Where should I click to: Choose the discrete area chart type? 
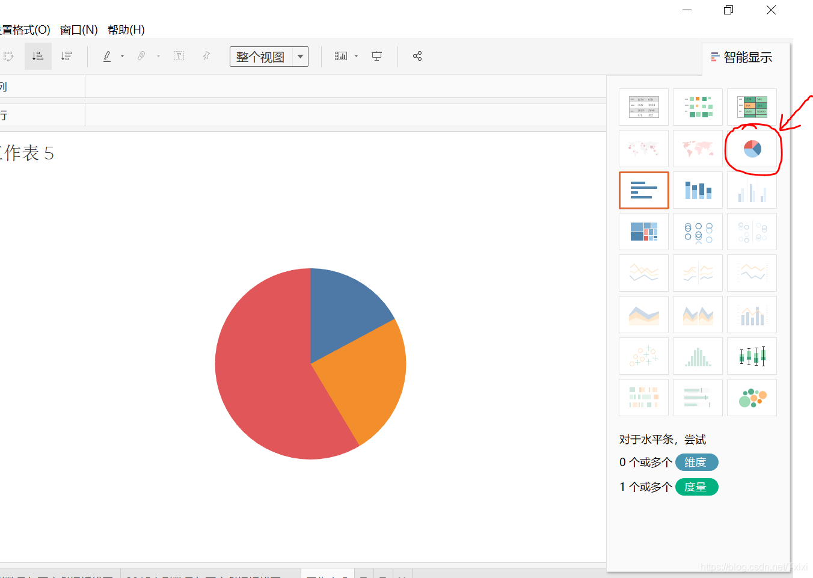[x=698, y=315]
